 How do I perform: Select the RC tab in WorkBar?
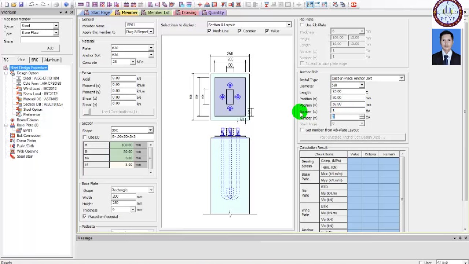6,60
